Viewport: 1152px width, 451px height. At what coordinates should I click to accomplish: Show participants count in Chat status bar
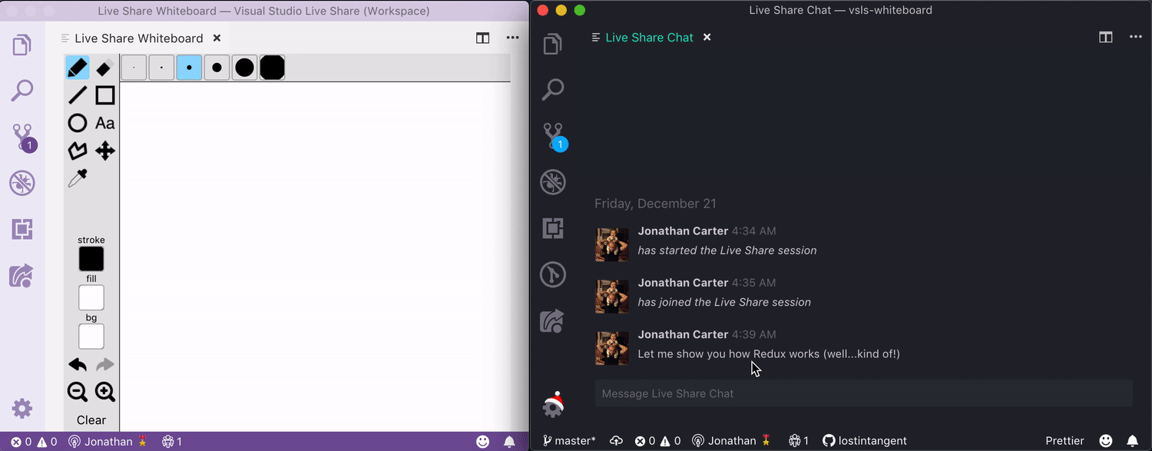pos(799,441)
